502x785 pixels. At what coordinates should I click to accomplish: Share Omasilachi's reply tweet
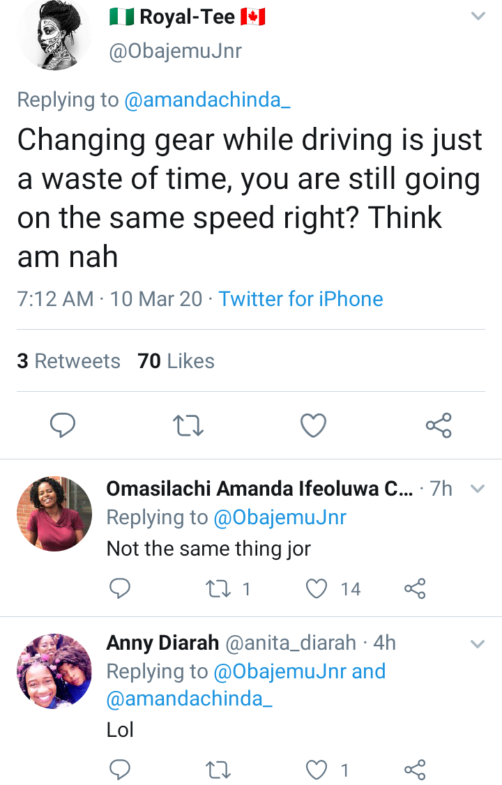(x=415, y=589)
